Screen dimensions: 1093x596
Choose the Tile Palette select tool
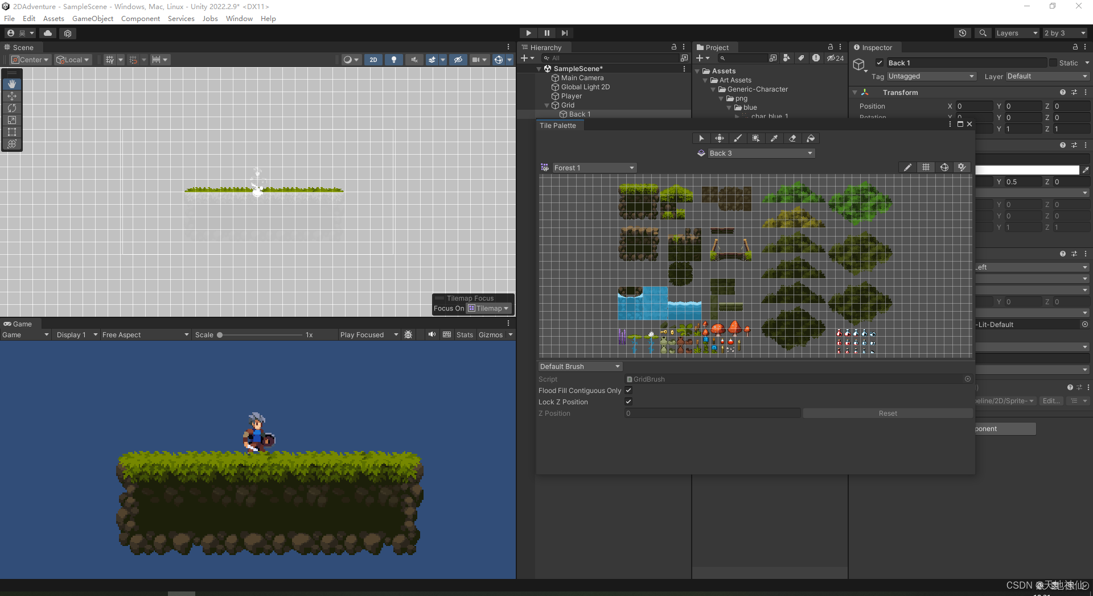701,138
